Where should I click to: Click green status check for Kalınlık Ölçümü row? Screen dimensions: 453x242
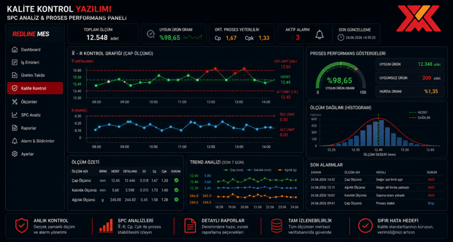(176, 190)
